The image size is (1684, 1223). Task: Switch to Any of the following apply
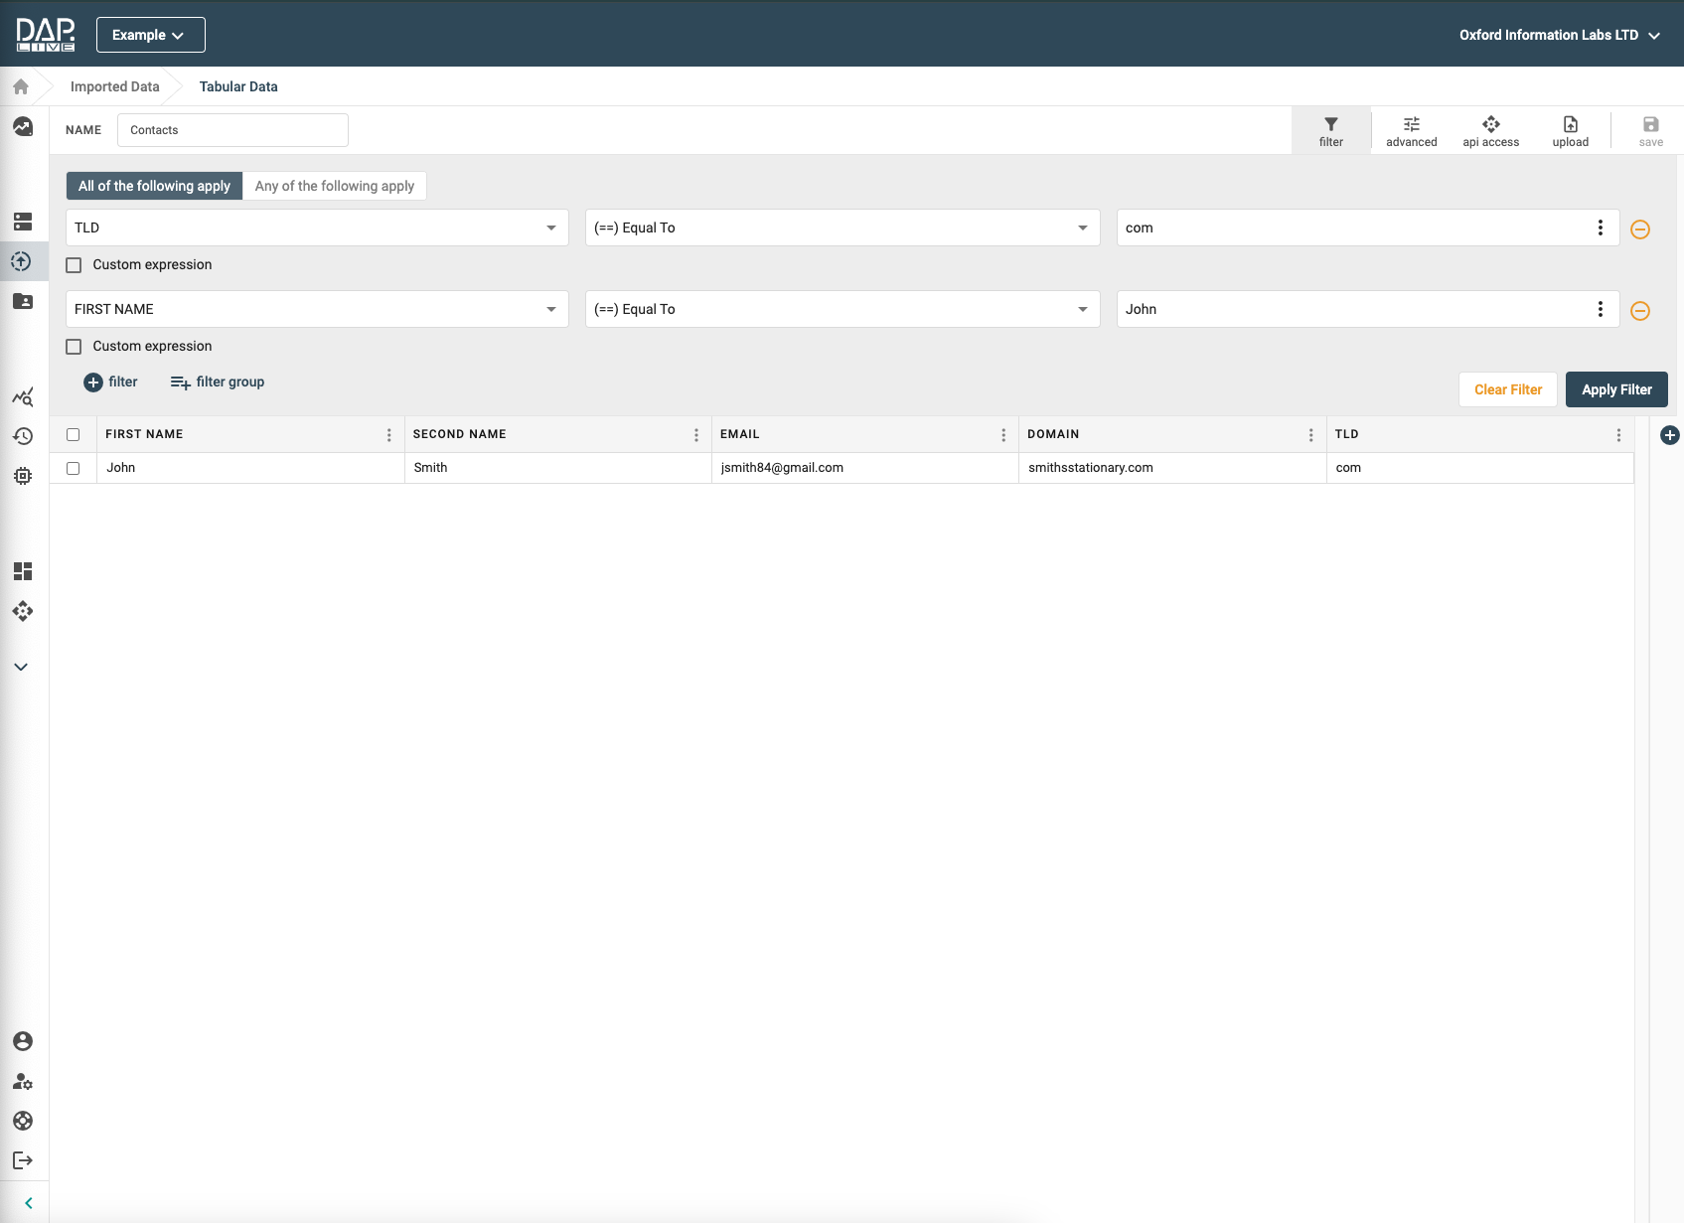pos(334,186)
